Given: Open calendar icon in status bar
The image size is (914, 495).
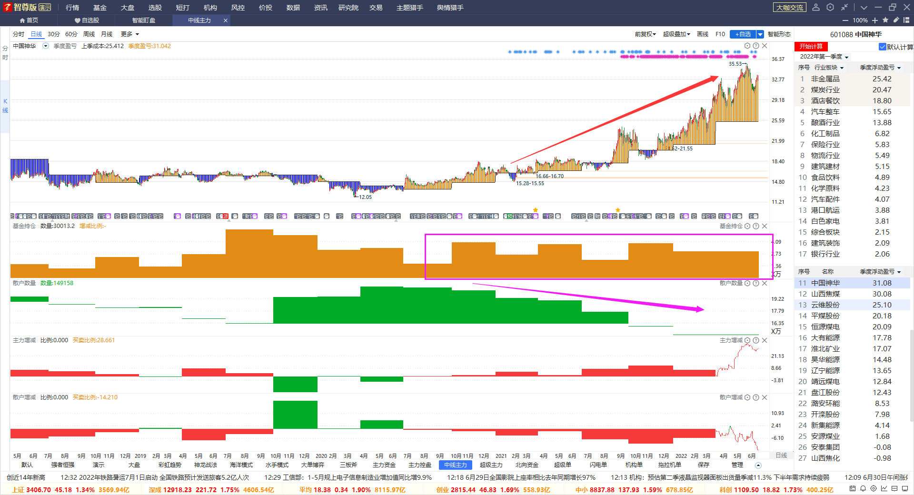Looking at the screenshot, I should pyautogui.click(x=853, y=489).
